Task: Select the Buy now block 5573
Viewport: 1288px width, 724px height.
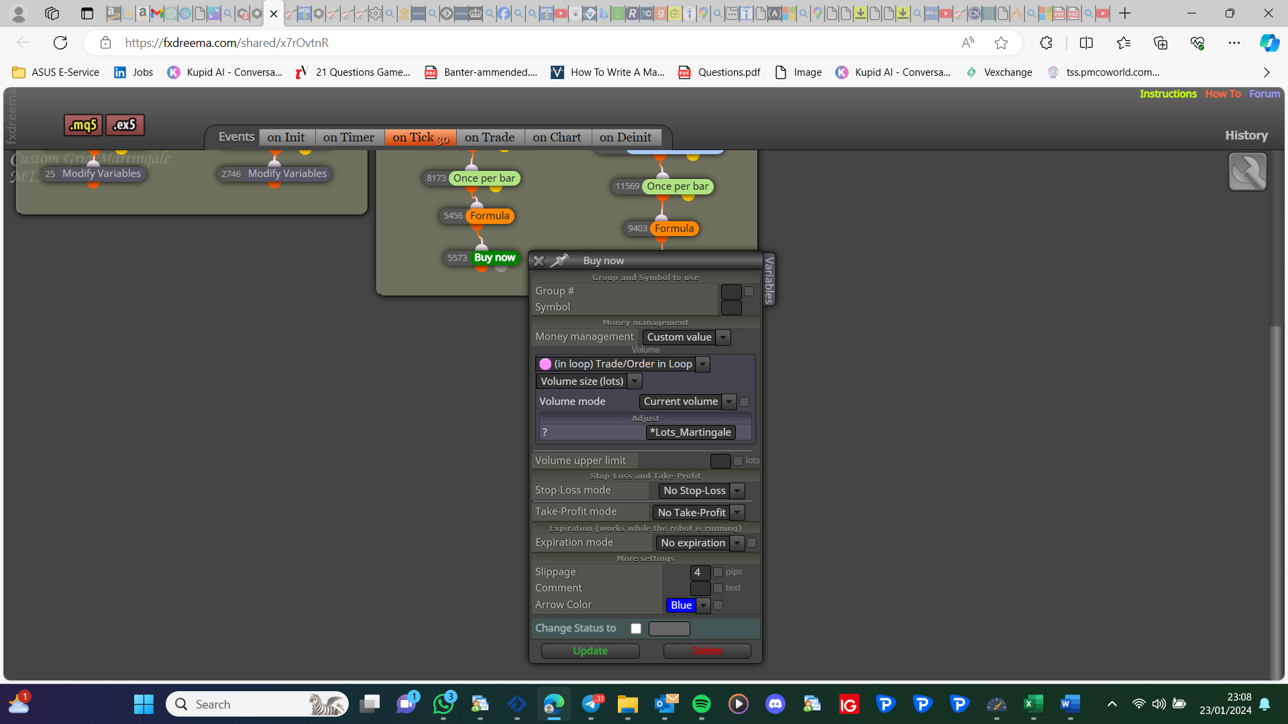Action: pos(494,257)
